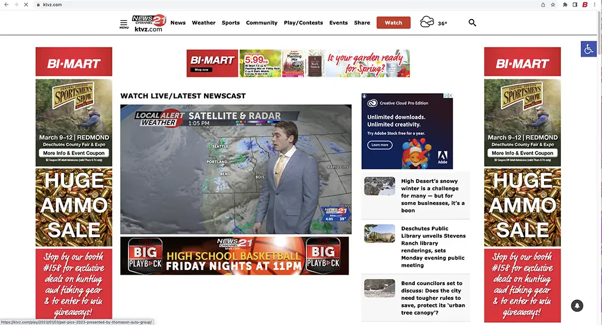This screenshot has height=325, width=602.
Task: Click Shop now on Bi-Mart banner
Action: (x=201, y=70)
